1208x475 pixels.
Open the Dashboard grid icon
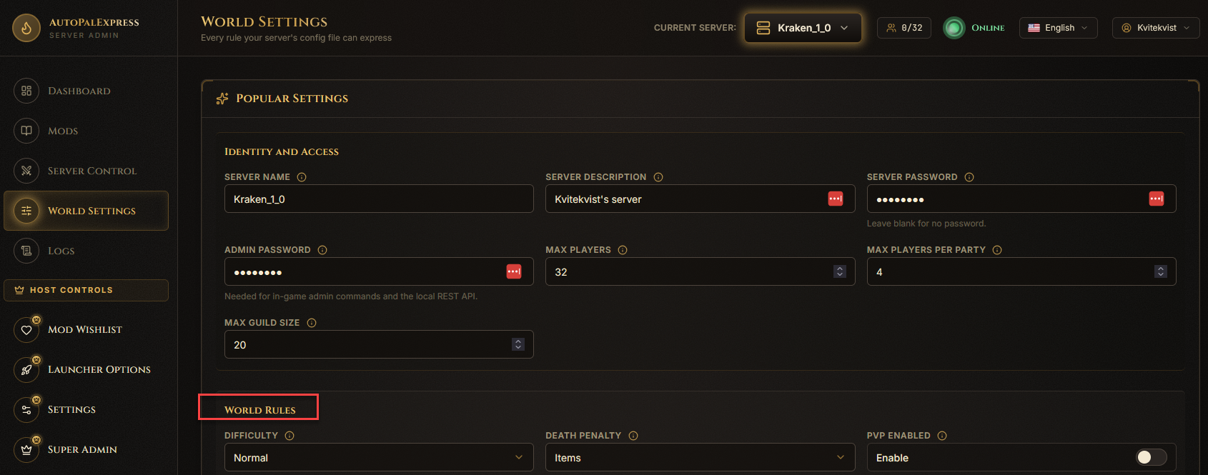click(x=26, y=91)
